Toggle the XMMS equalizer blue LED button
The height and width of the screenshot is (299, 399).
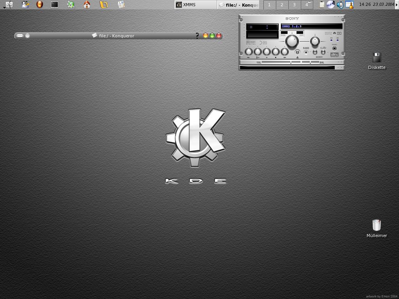[x=331, y=40]
